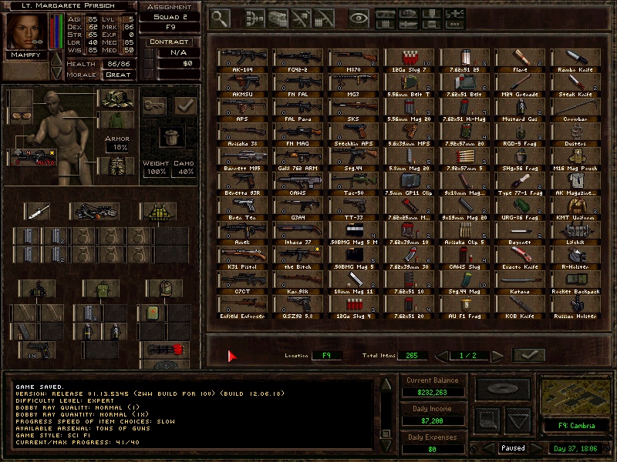
Task: Open the Contract button
Action: 169,42
